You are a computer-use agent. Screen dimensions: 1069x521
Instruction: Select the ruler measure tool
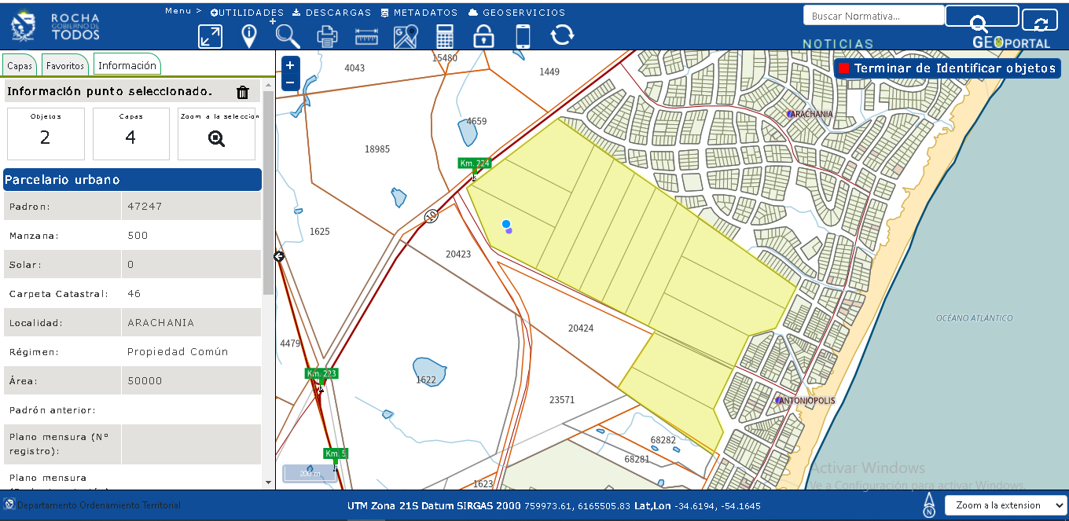pos(367,36)
